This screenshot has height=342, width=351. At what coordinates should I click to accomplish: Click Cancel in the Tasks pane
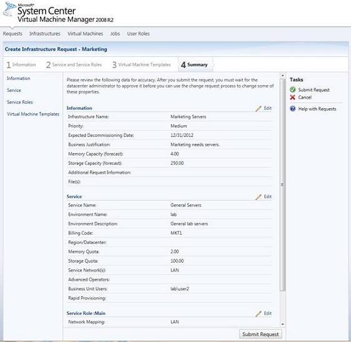pyautogui.click(x=305, y=98)
